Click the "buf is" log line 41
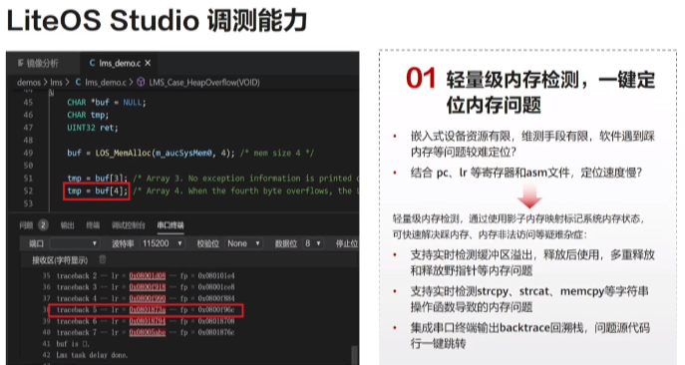Screen dimensions: 685x365 73,344
